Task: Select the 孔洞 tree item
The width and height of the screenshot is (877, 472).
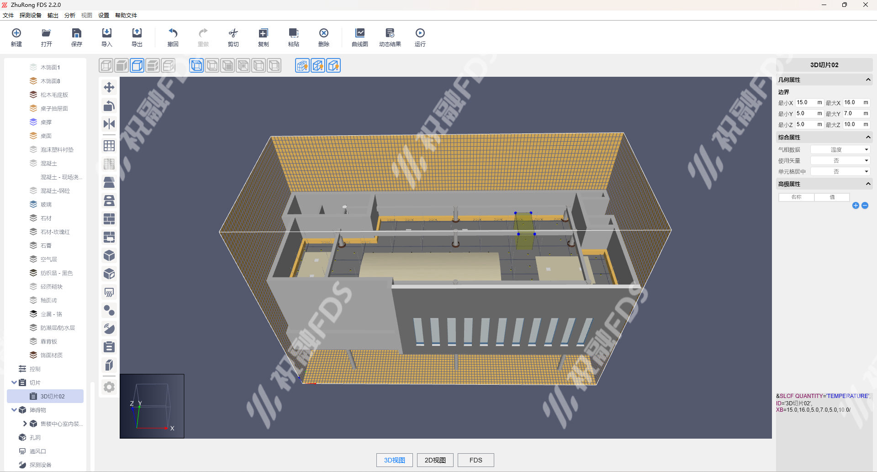Action: click(35, 437)
